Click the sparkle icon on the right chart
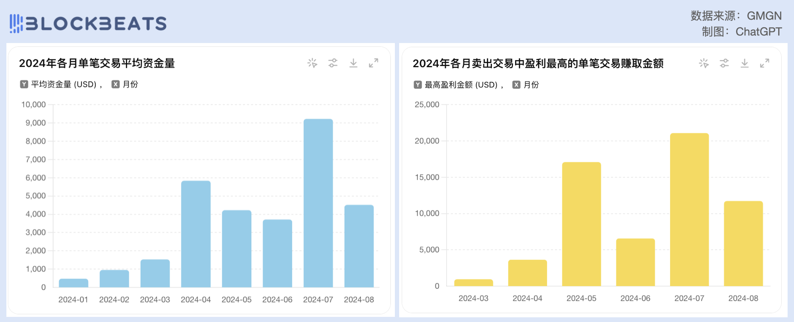794x322 pixels. 704,63
